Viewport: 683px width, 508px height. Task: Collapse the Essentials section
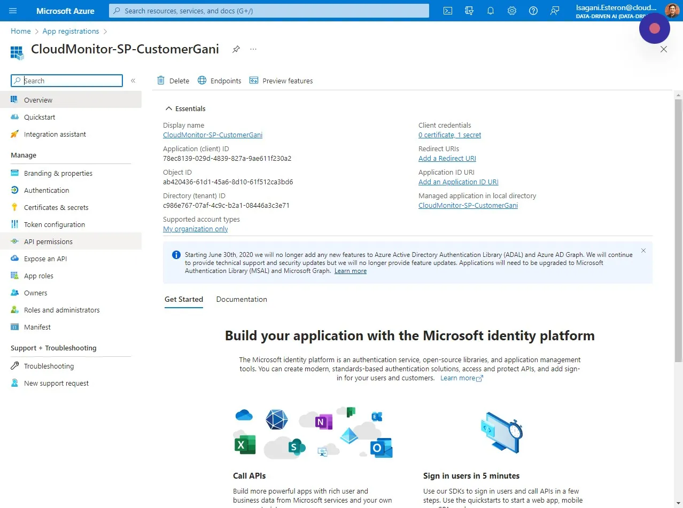point(185,108)
